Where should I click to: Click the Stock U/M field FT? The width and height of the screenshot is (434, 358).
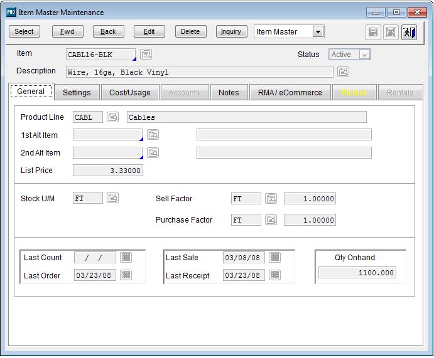[x=88, y=198]
